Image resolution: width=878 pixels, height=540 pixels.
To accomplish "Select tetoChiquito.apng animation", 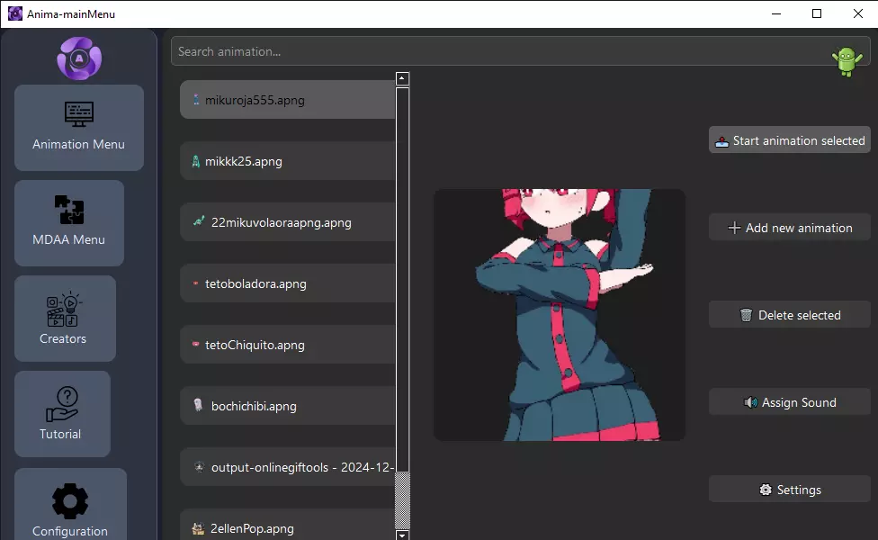I will point(287,345).
